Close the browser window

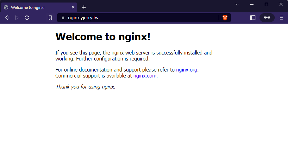tap(281, 4)
